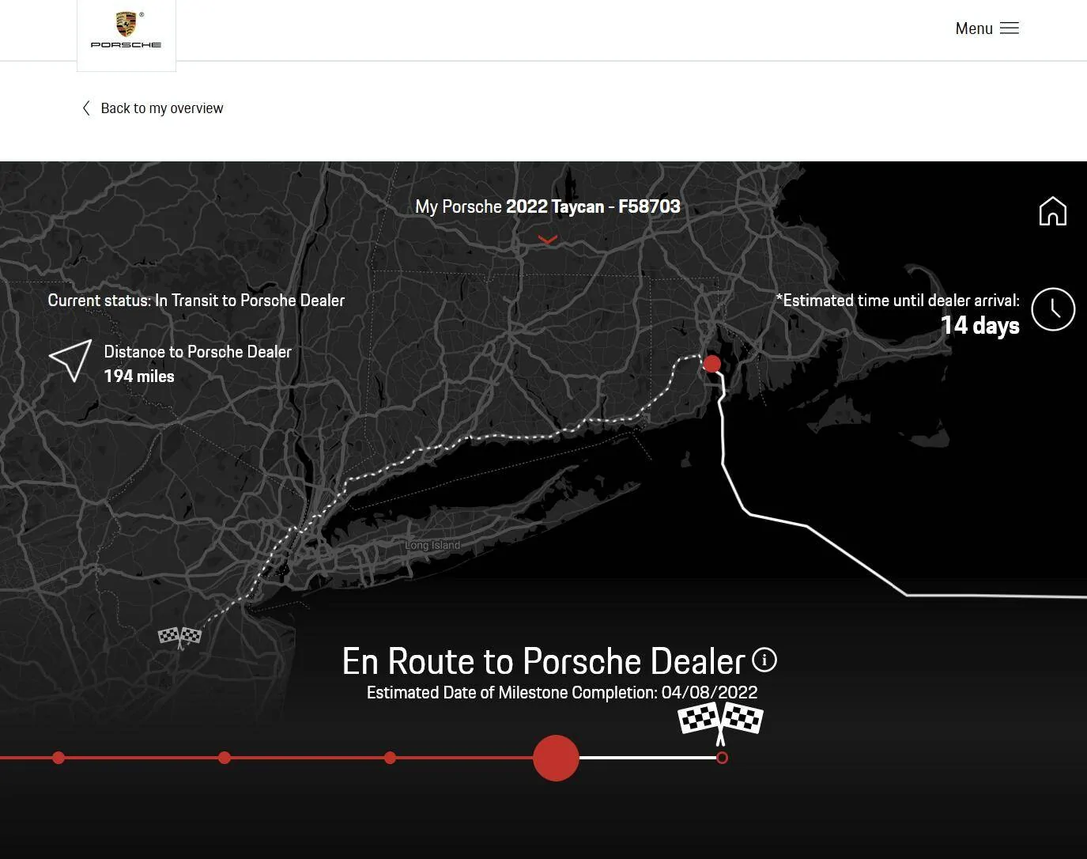The height and width of the screenshot is (859, 1087).
Task: Click 'Distance to Porsche Dealer' label
Action: click(x=198, y=352)
